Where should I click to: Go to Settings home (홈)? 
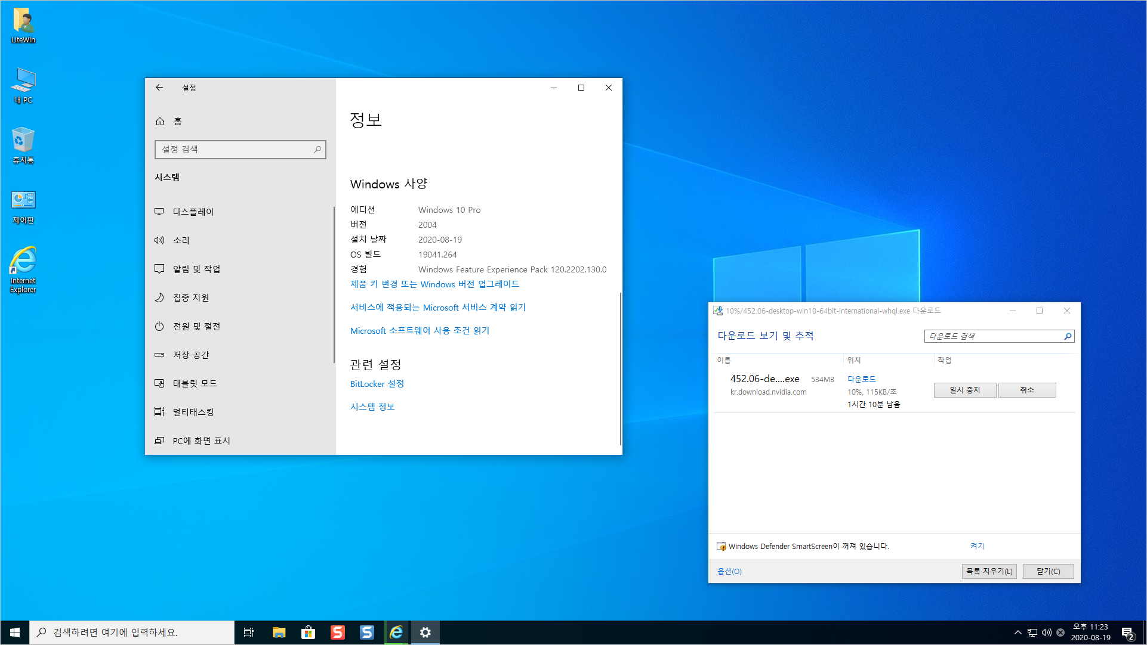pyautogui.click(x=169, y=122)
